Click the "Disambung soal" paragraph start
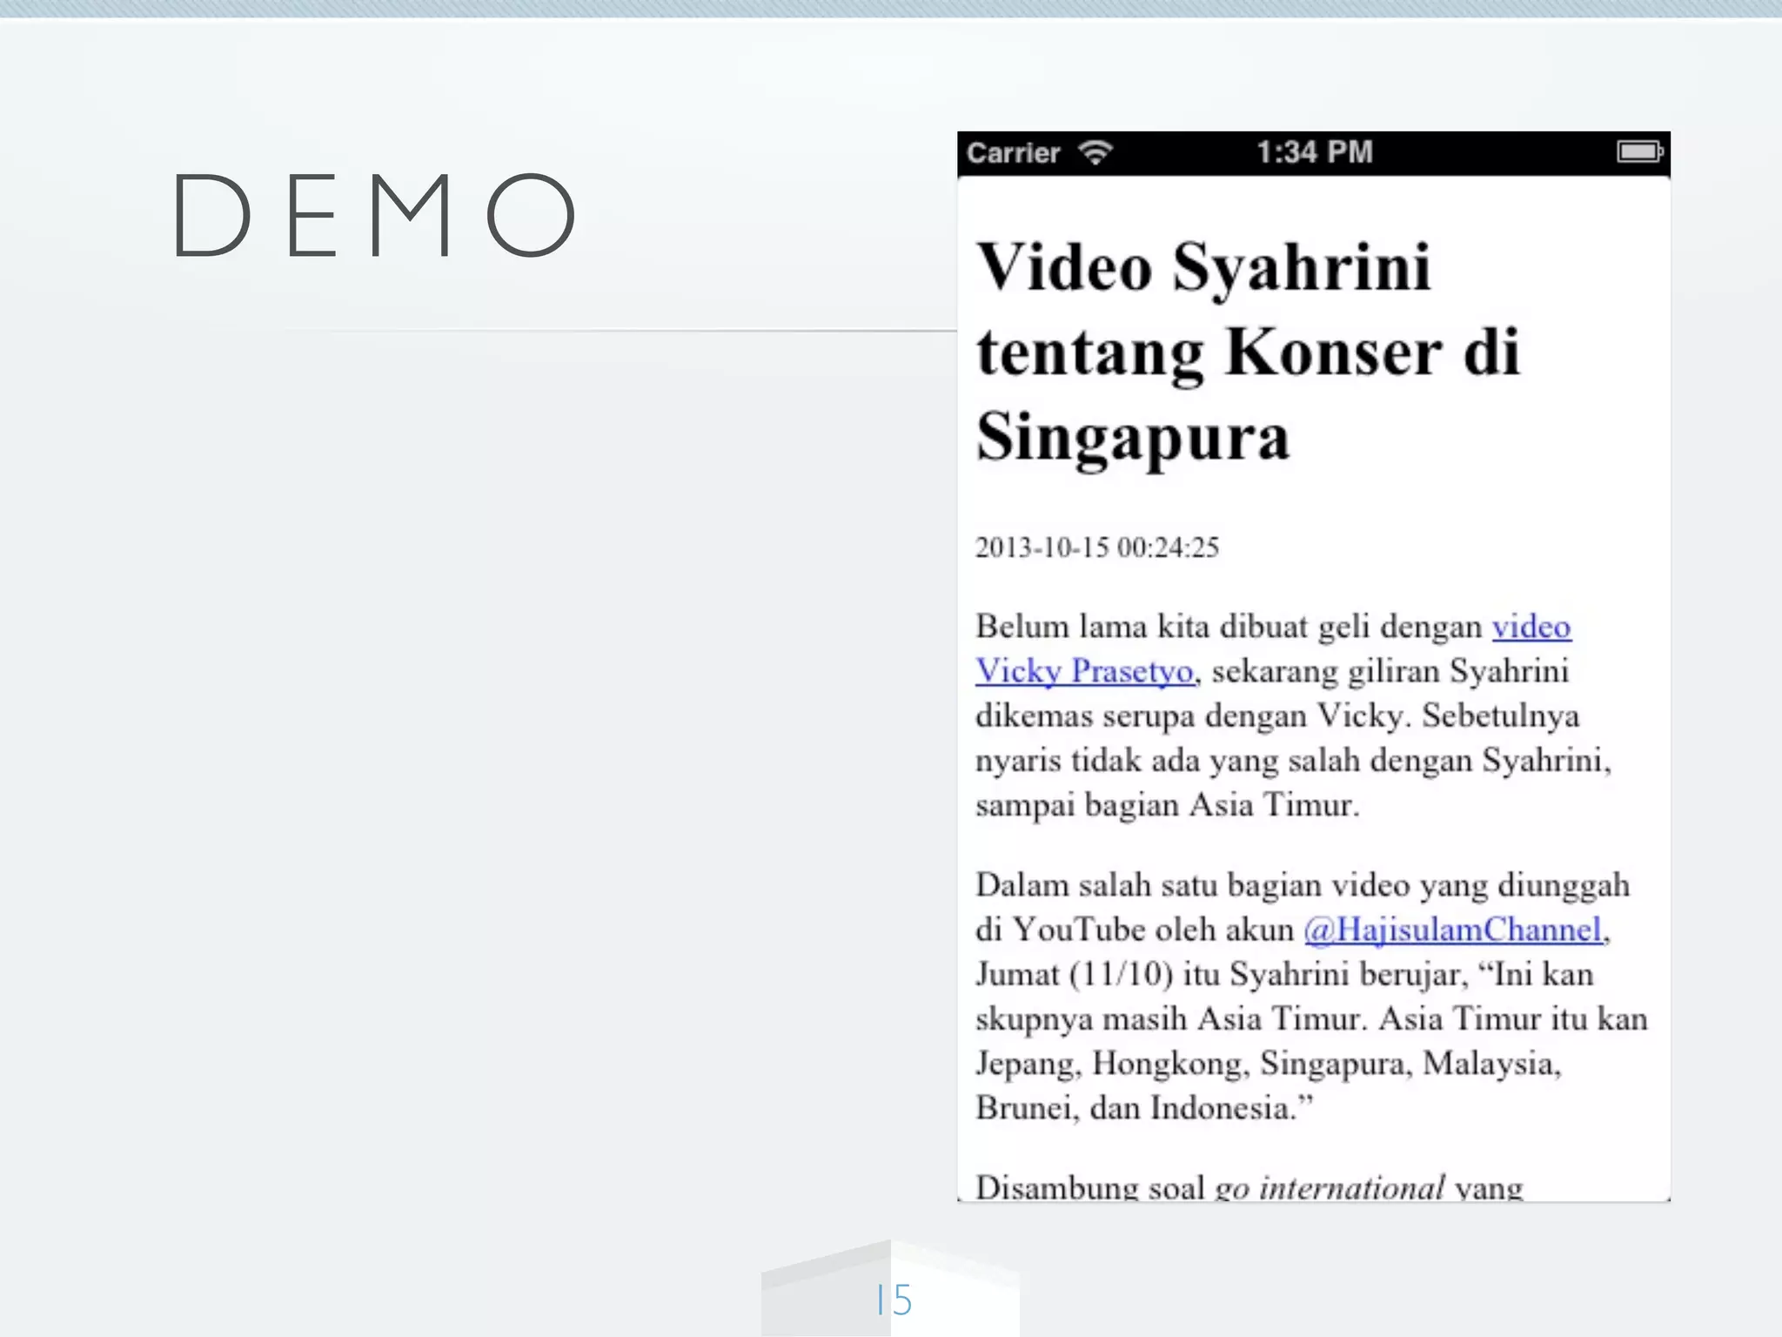1782x1337 pixels. point(1089,1187)
